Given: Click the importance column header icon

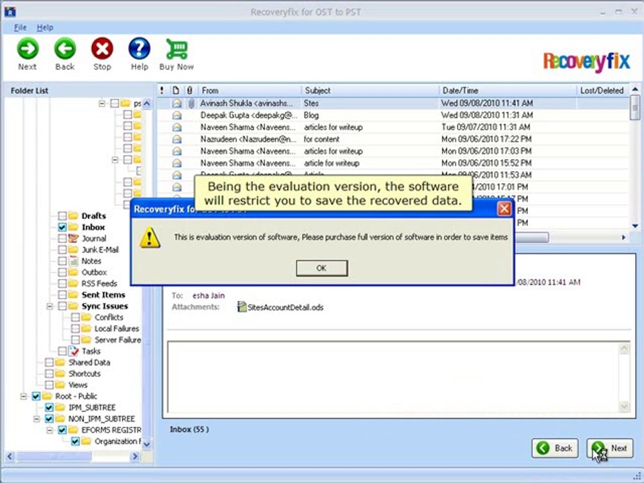Looking at the screenshot, I should pyautogui.click(x=162, y=91).
